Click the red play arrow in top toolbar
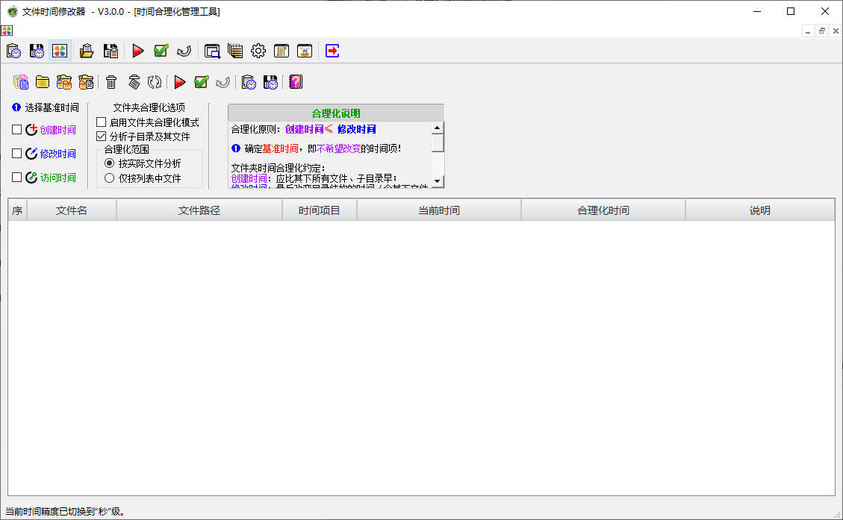Viewport: 843px width, 520px height. coord(137,51)
